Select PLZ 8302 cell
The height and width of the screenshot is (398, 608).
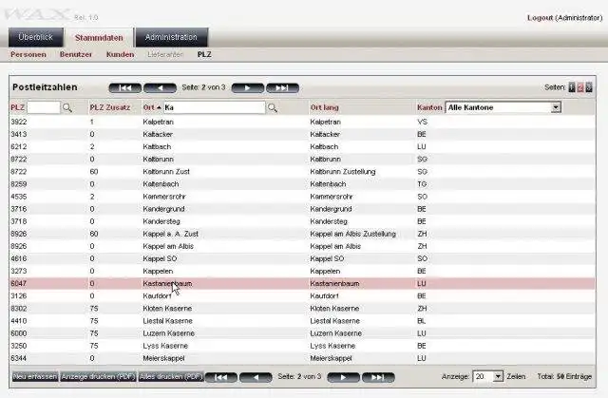pos(19,309)
